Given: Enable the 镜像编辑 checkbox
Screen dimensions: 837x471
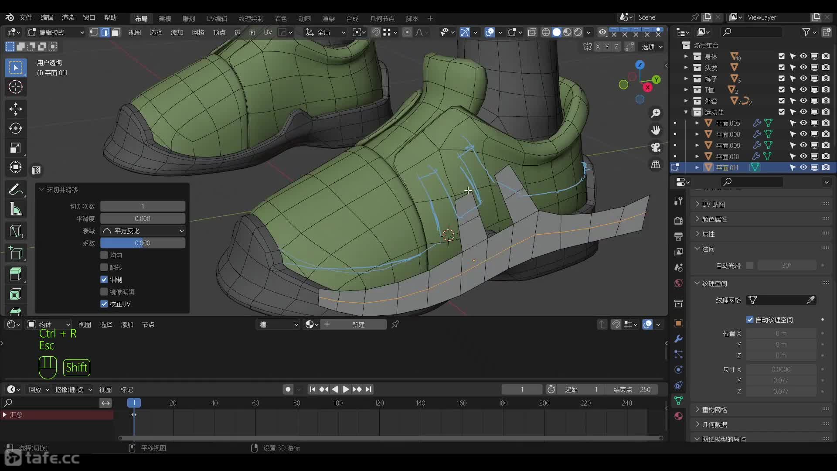Looking at the screenshot, I should pos(104,292).
